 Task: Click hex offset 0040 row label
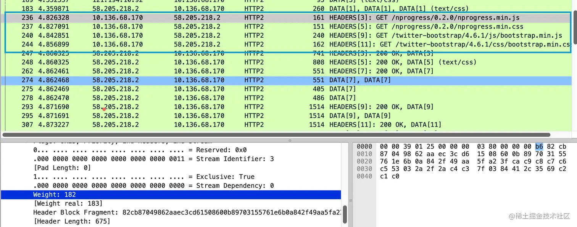364,176
